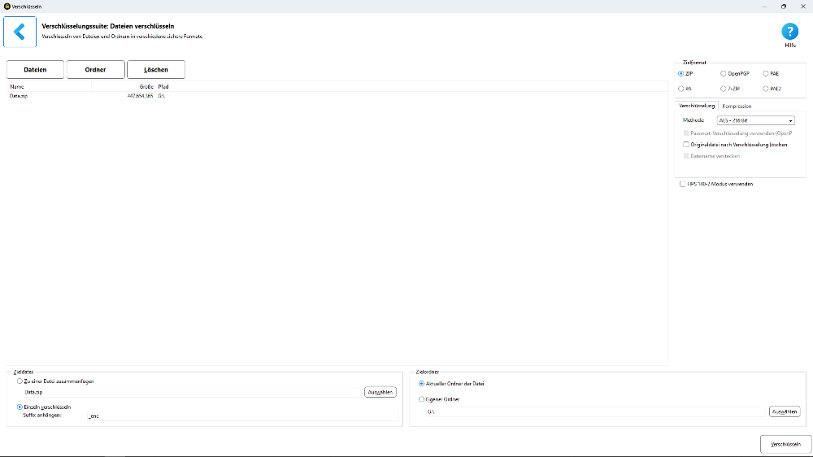Switch to the Kompression tab
Image resolution: width=813 pixels, height=457 pixels.
click(x=737, y=107)
